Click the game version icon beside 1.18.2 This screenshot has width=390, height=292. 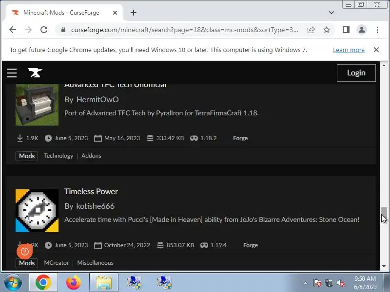[x=194, y=138]
